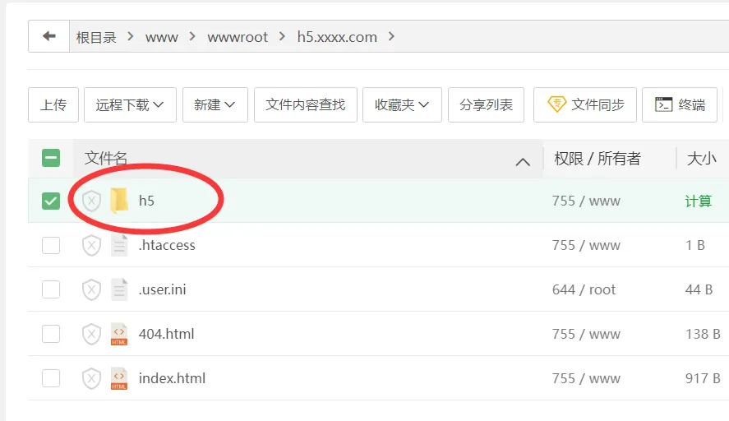
Task: Click 计算 to calculate h5 folder size
Action: tap(698, 201)
